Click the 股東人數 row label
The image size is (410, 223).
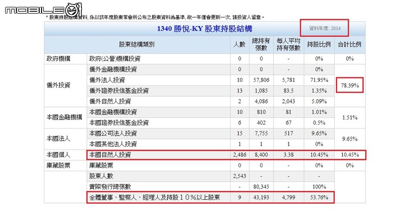(x=101, y=176)
